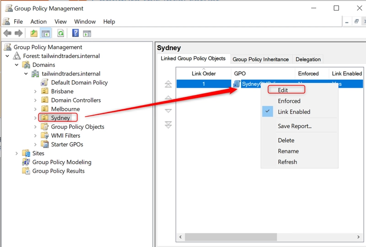Viewport: 366px width, 247px height.
Task: Collapse the Domains tree node
Action: point(16,65)
